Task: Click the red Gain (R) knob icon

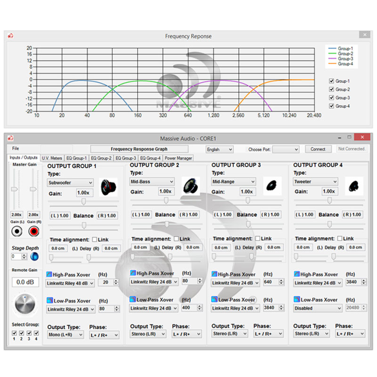Action: pyautogui.click(x=33, y=231)
